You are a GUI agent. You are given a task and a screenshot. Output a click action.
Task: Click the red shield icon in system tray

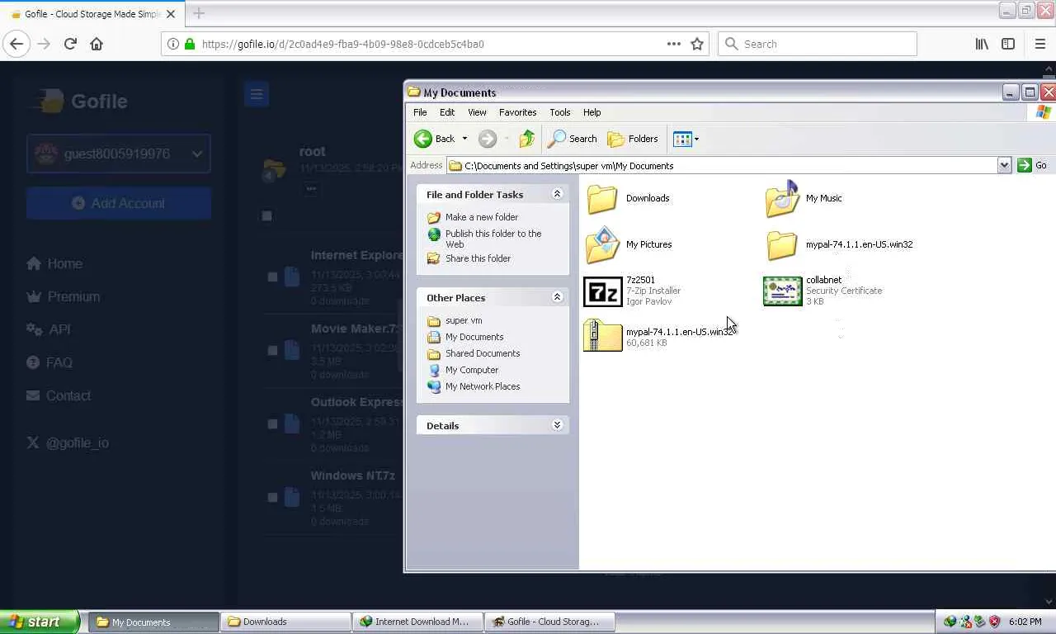tap(994, 622)
